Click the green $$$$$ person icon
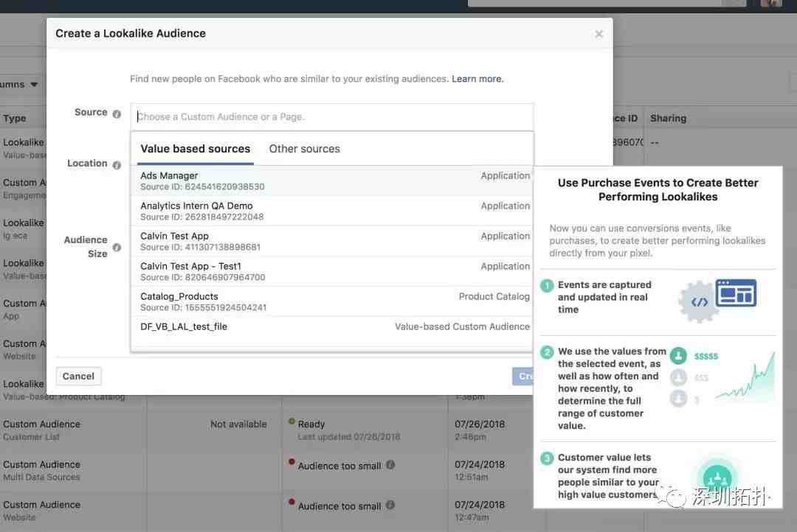This screenshot has width=797, height=532. (x=678, y=356)
